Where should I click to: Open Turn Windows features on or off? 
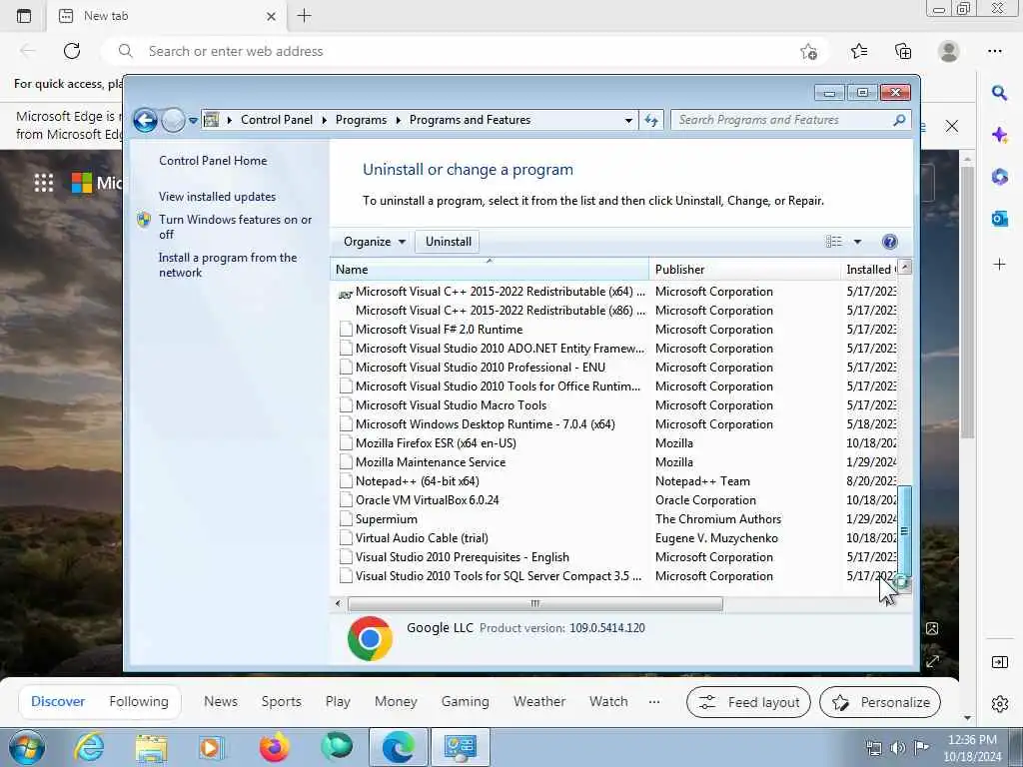tap(235, 227)
